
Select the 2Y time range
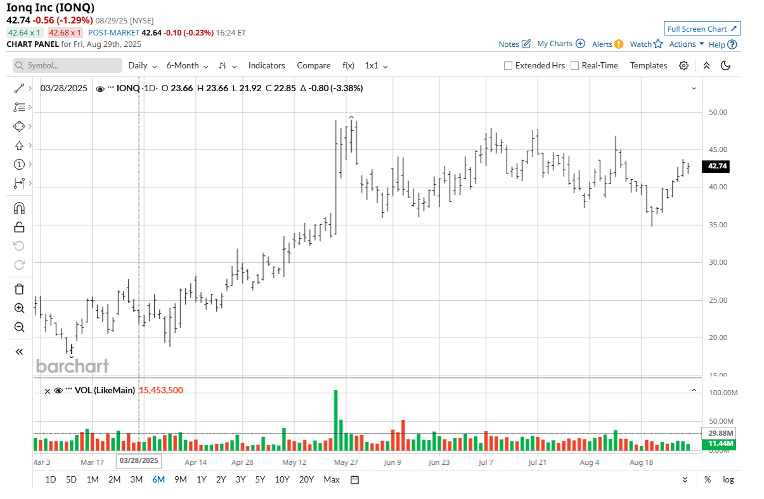click(x=221, y=479)
